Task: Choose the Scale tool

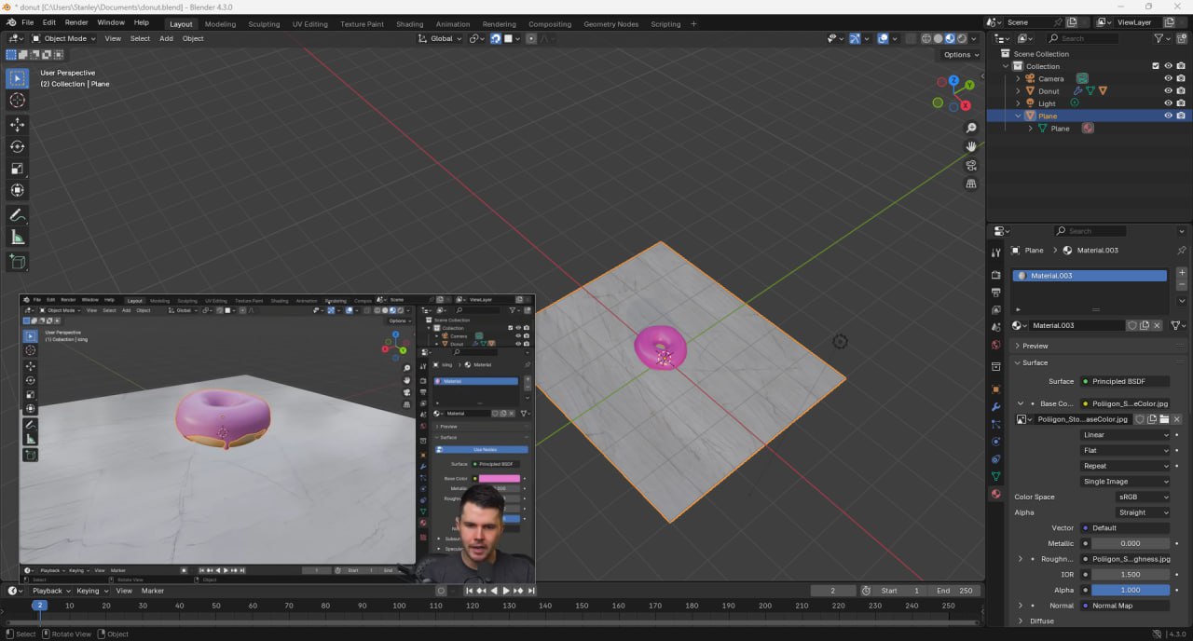Action: [x=17, y=169]
